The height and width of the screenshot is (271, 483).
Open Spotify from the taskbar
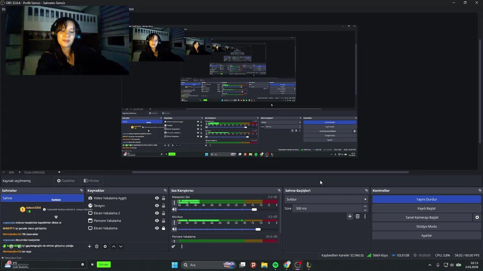click(275, 265)
